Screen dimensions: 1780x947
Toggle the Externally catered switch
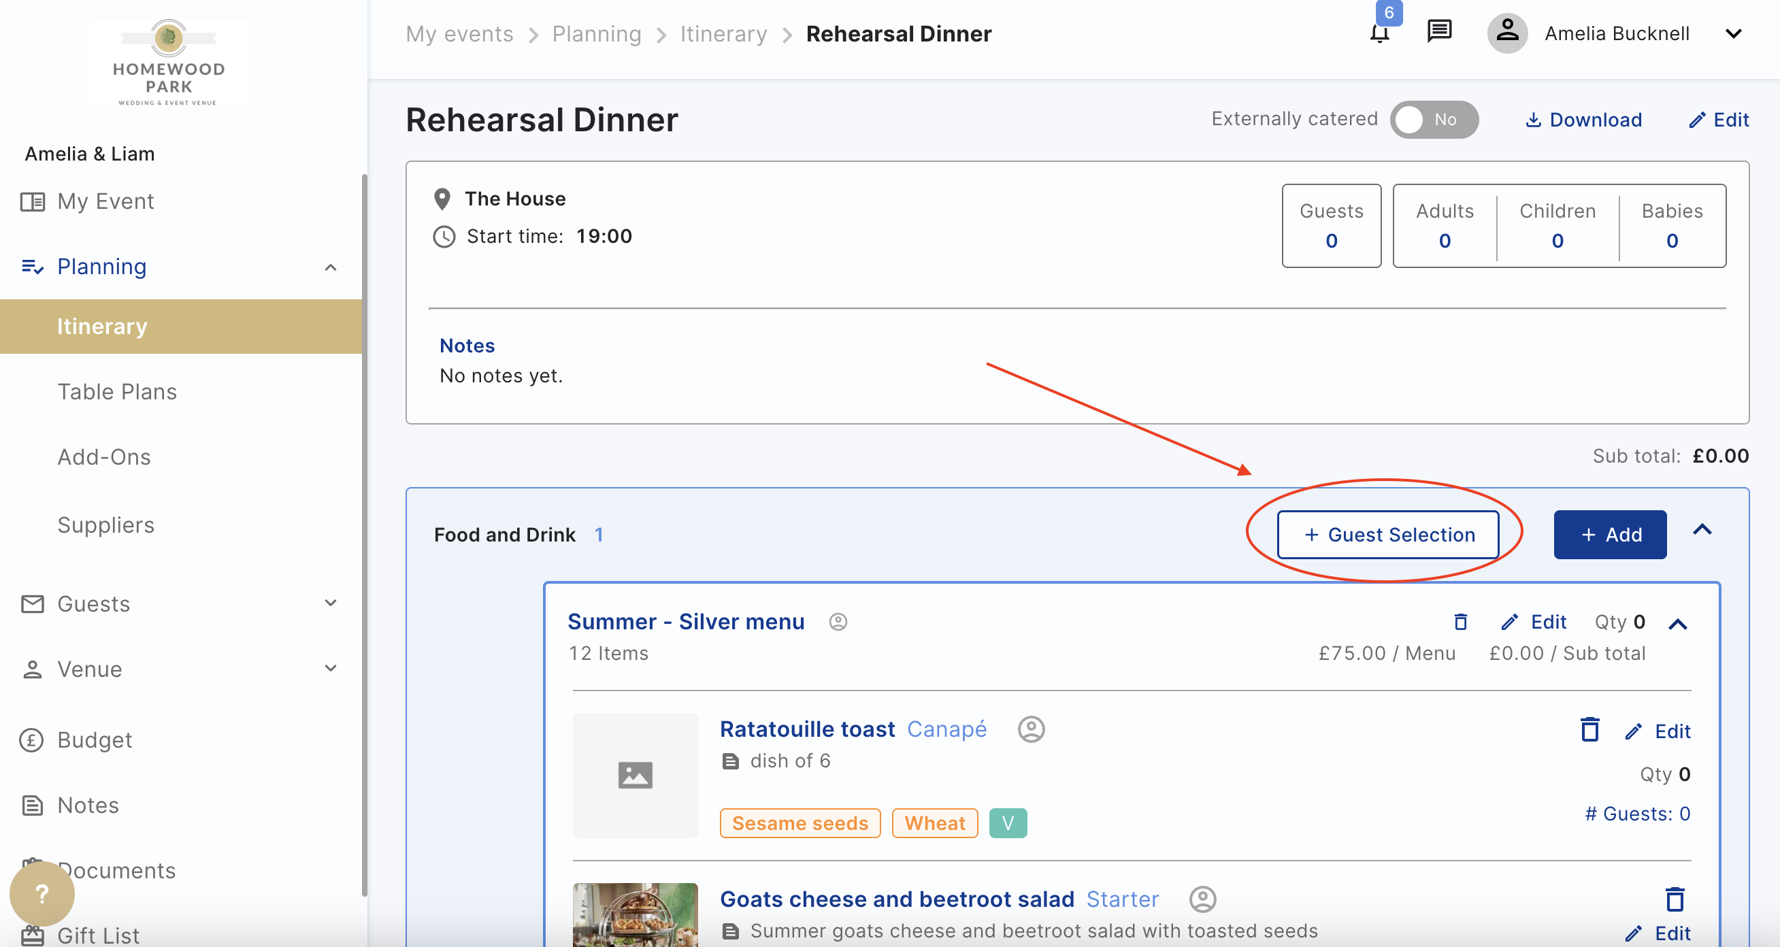(x=1434, y=120)
